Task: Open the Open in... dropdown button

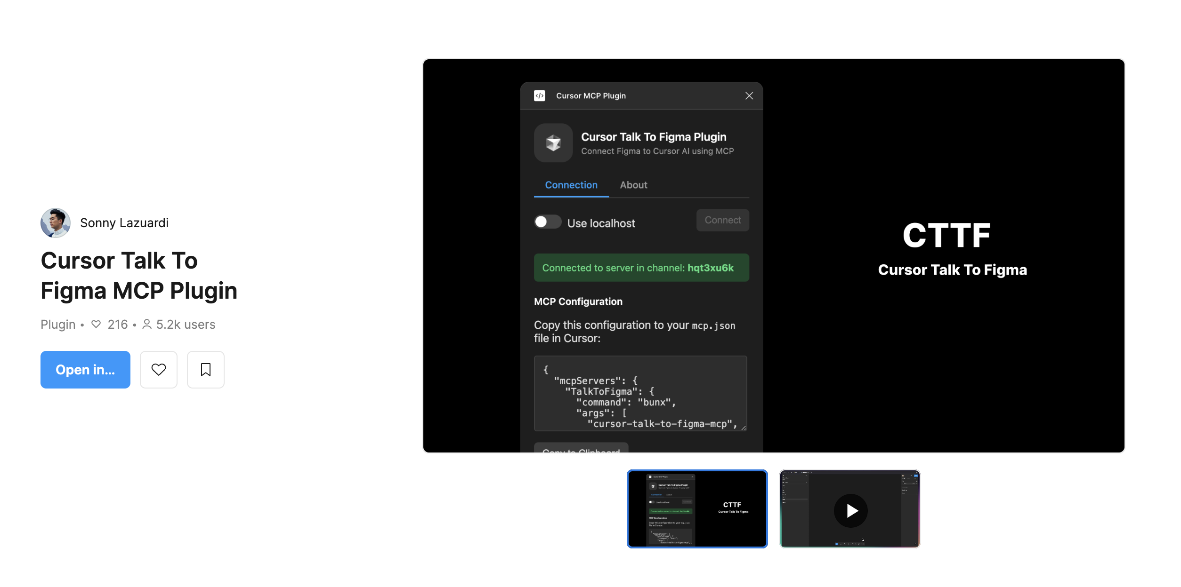Action: [x=85, y=370]
